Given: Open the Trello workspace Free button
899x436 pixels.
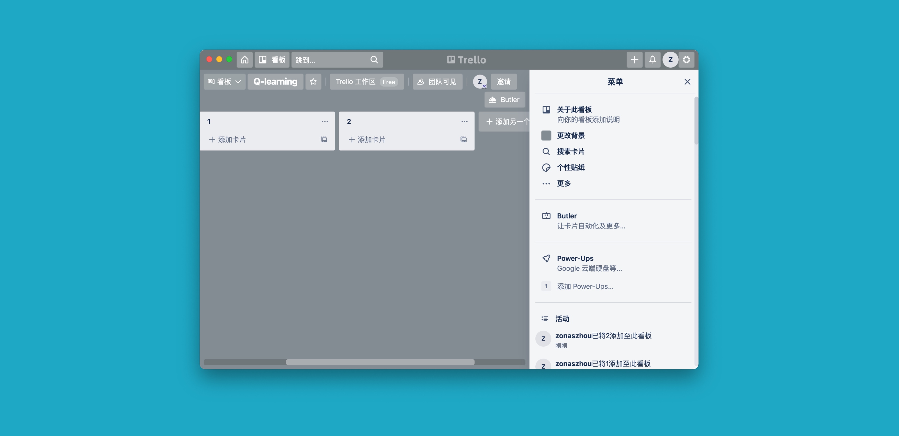Looking at the screenshot, I should (367, 81).
